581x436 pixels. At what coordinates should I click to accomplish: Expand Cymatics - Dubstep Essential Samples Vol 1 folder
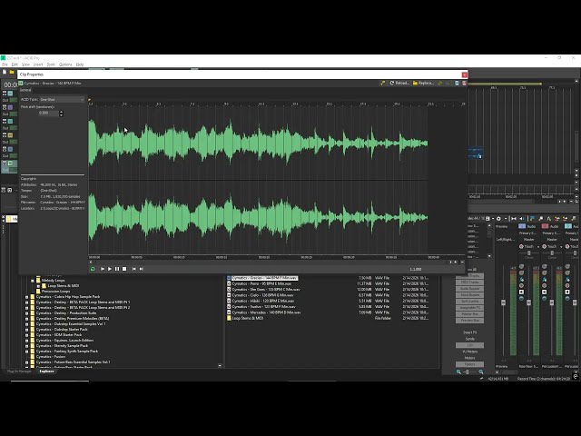[x=26, y=324]
